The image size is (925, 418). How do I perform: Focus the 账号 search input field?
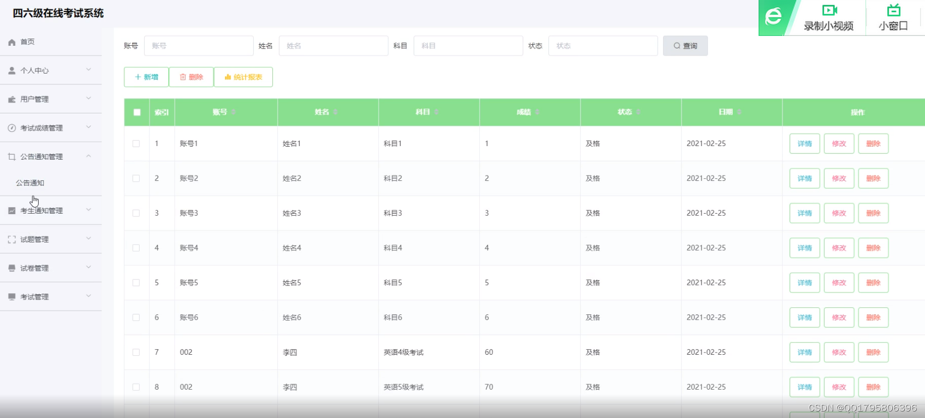[199, 46]
